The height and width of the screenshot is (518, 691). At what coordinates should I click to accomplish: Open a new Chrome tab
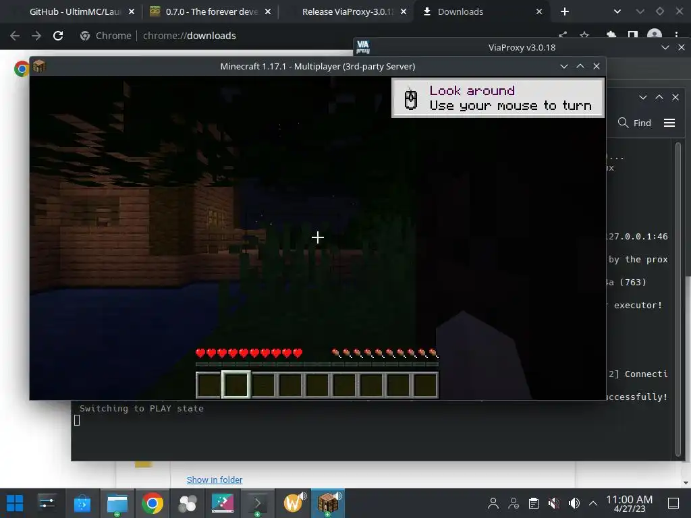point(565,11)
